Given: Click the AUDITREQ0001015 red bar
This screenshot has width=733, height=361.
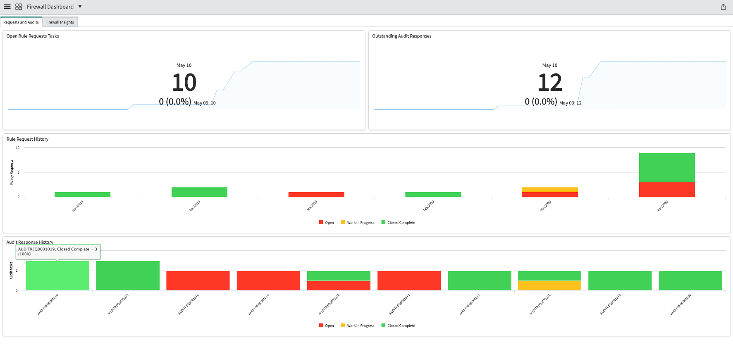Looking at the screenshot, I should click(268, 281).
